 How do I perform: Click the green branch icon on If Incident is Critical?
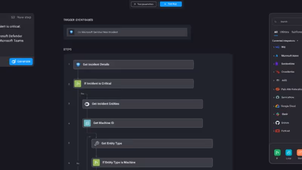pos(78,83)
